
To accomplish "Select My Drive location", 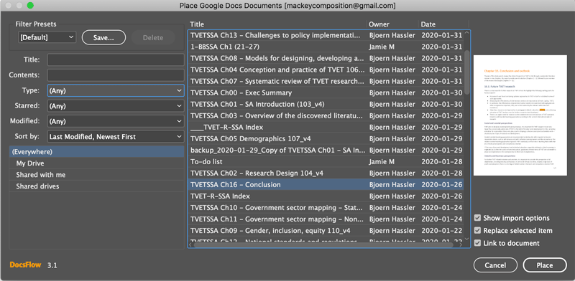I will click(x=97, y=163).
